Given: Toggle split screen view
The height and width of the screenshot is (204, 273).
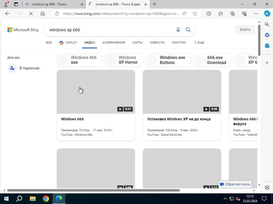Looking at the screenshot, I should click(x=209, y=14).
